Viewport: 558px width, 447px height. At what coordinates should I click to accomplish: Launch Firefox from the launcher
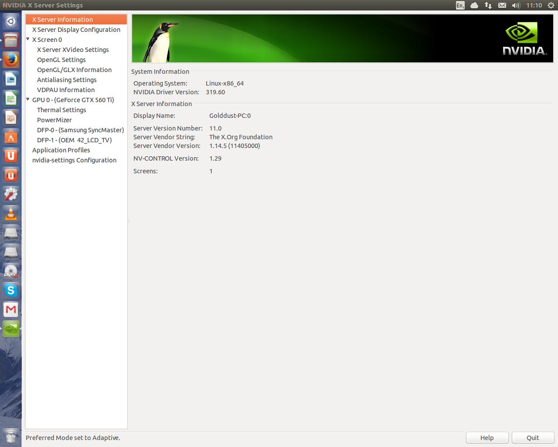[x=11, y=60]
